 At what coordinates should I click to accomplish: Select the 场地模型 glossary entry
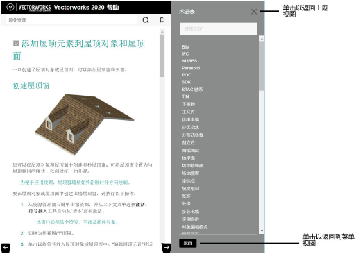(190, 173)
